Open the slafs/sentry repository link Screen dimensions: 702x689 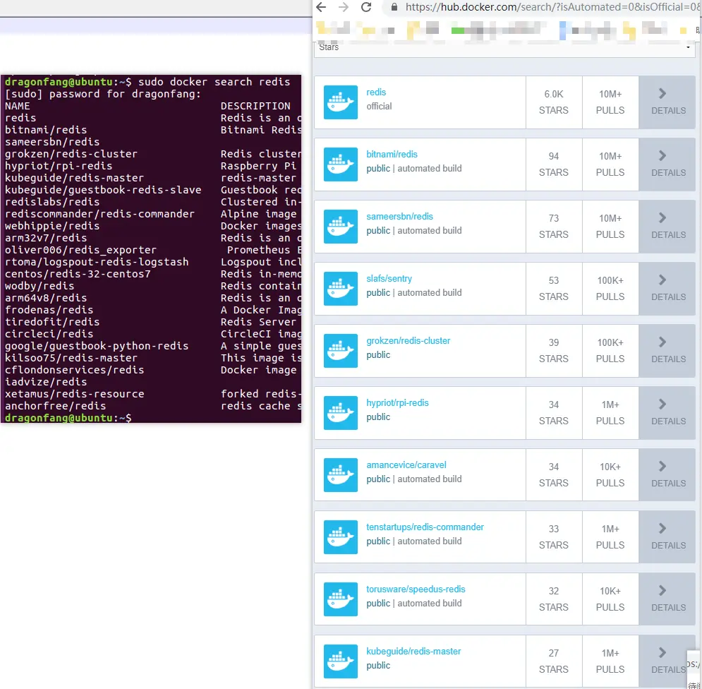click(389, 279)
